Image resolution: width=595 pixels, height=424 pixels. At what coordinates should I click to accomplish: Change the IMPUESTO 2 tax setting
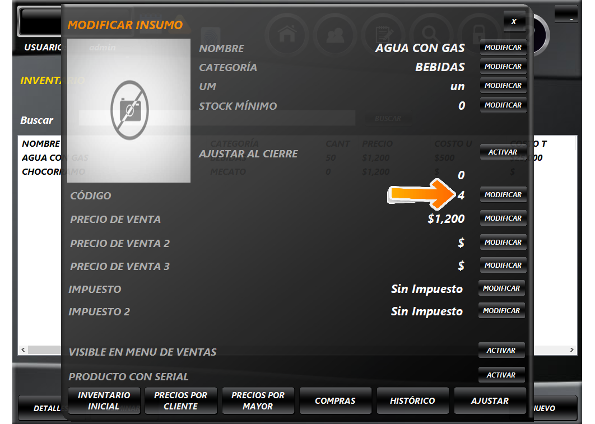point(501,311)
